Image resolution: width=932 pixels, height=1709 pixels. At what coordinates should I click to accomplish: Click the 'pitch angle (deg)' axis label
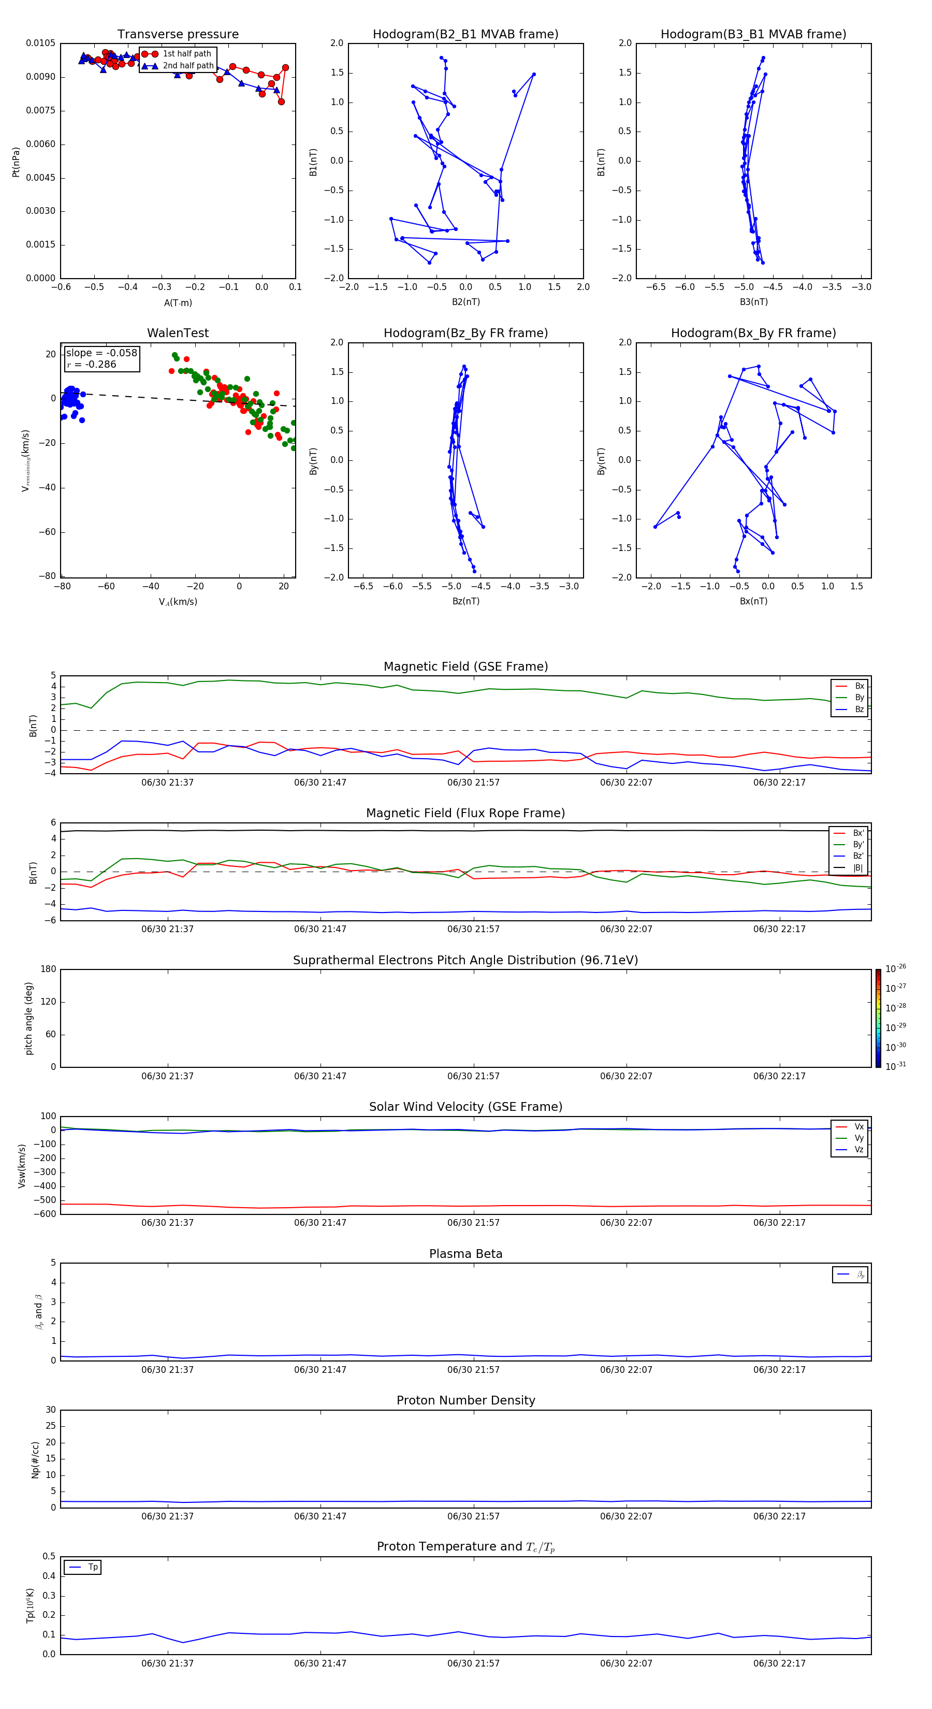pos(28,1018)
